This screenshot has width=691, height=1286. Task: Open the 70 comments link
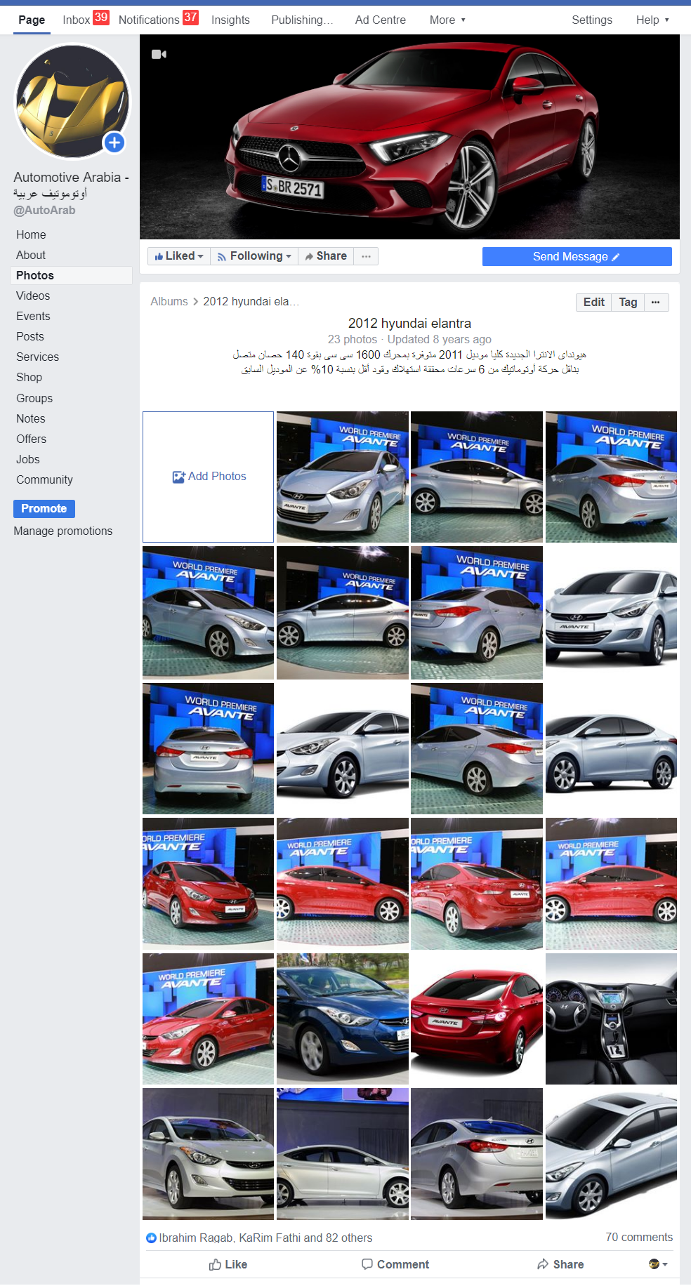(639, 1237)
